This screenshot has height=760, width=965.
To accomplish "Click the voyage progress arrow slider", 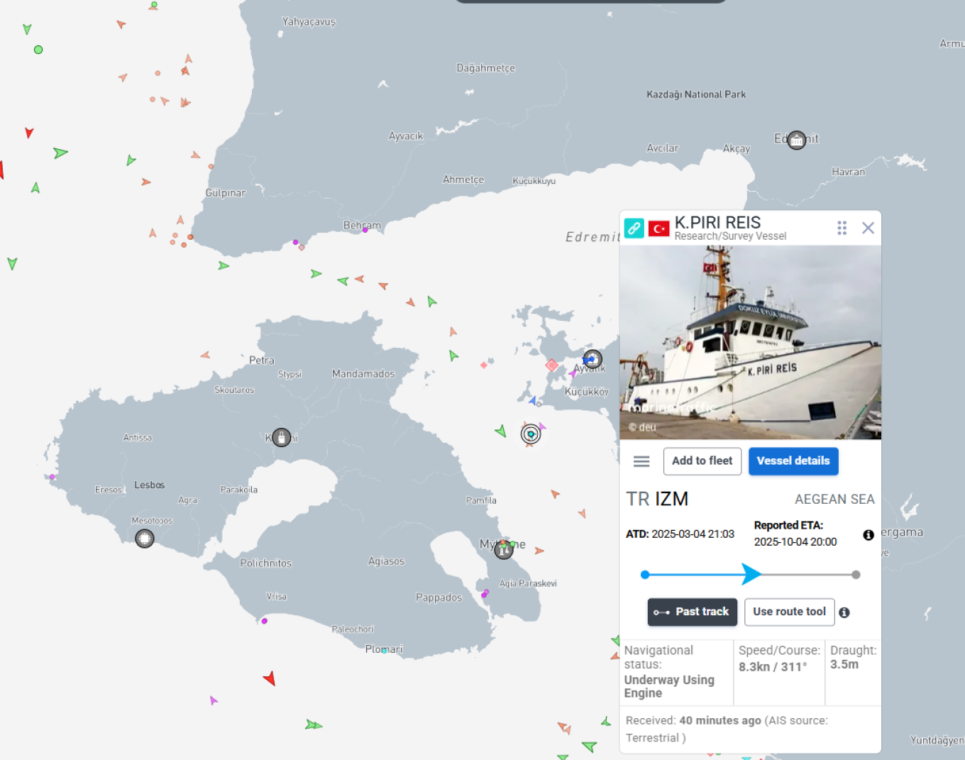I will pyautogui.click(x=751, y=574).
